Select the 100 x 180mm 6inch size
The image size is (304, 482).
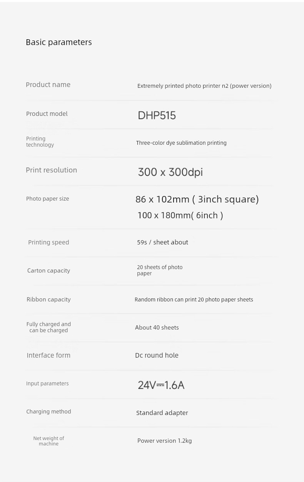point(180,215)
